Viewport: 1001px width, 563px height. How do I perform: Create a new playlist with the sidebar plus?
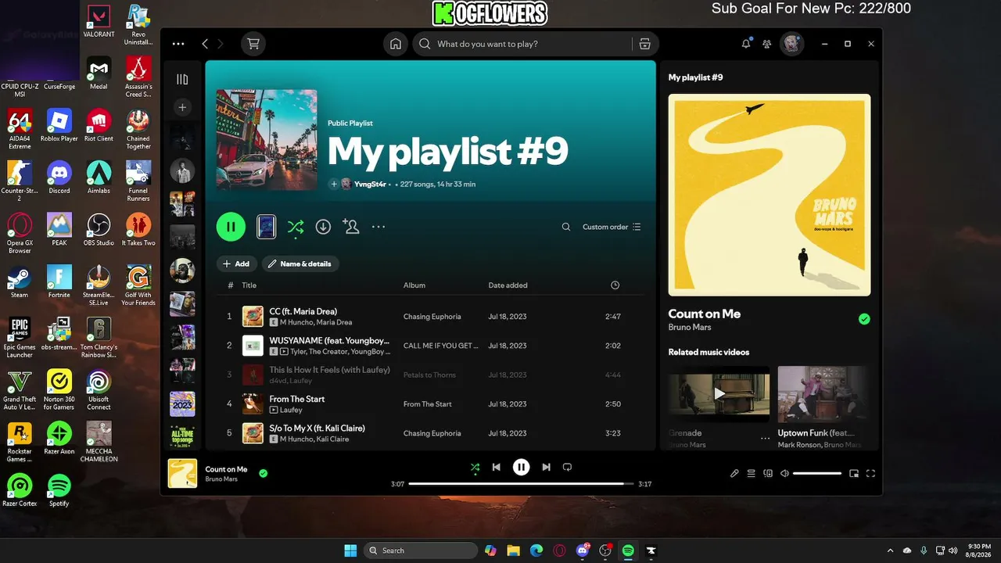point(182,107)
